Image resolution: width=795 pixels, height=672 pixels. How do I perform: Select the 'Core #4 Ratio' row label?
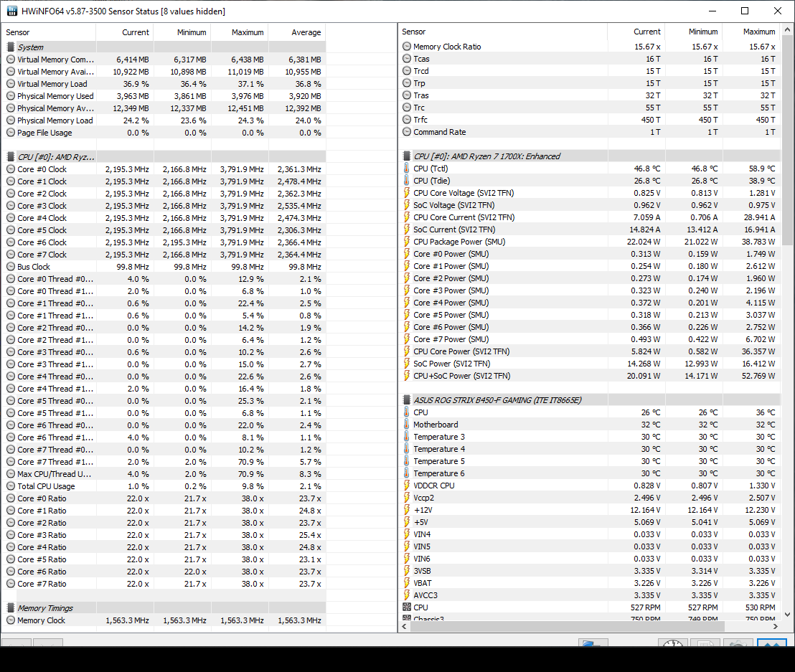(42, 547)
